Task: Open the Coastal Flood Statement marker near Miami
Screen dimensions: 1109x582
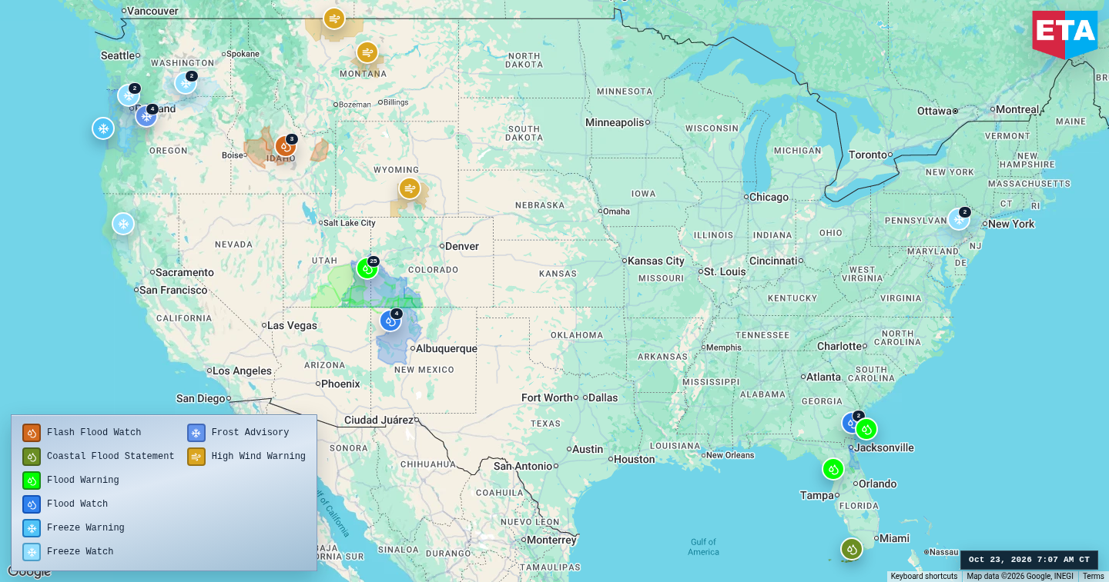Action: 851,549
